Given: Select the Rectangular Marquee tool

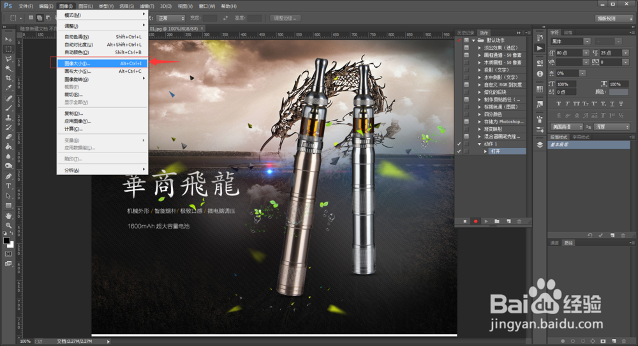Looking at the screenshot, I should tap(8, 49).
